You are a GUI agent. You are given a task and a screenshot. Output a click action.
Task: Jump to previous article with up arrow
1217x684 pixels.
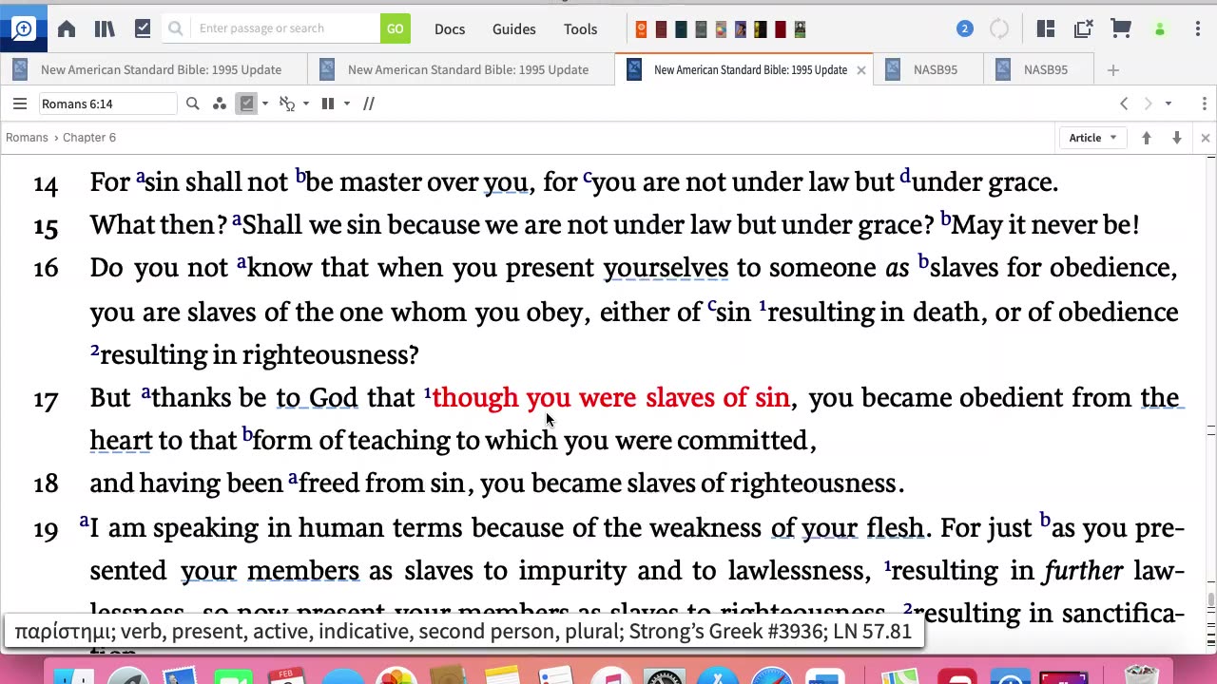click(1147, 138)
